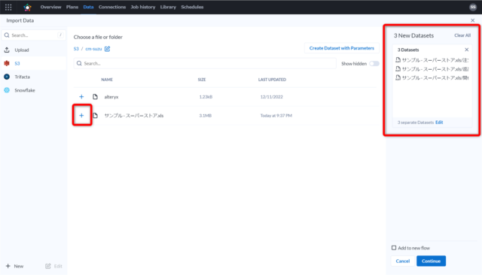Viewport: 482px width, 275px height.
Task: Select the third dataset in 3 Datasets list
Action: [432, 78]
